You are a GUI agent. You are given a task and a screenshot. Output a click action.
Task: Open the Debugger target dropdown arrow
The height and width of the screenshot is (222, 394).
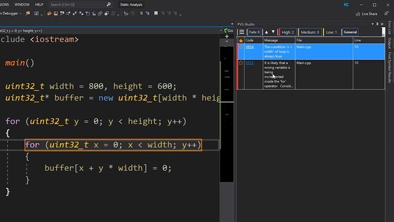pyautogui.click(x=20, y=14)
